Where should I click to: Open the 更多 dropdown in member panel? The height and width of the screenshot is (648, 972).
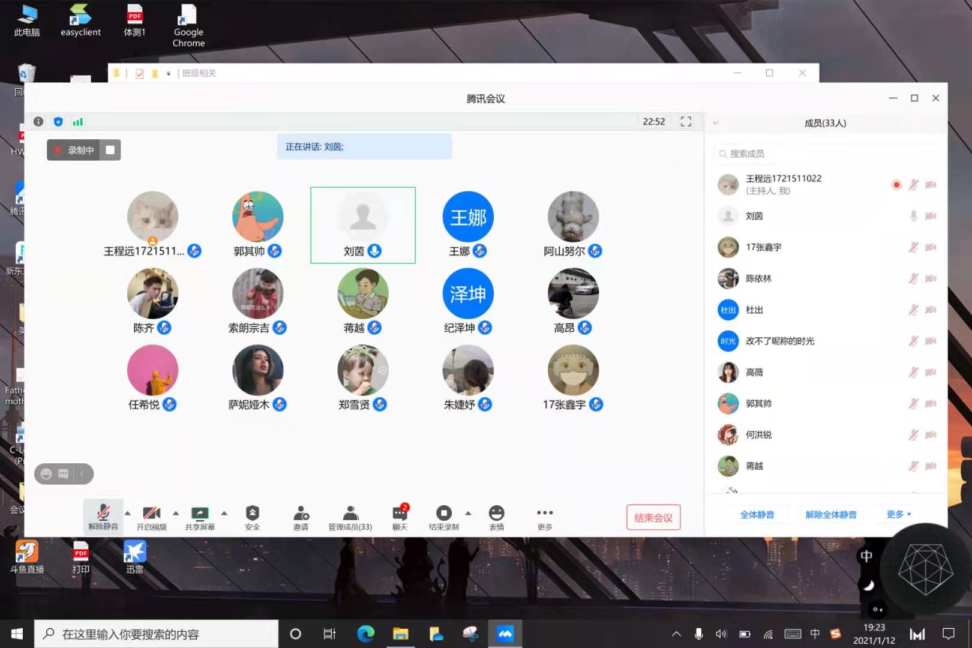click(899, 514)
